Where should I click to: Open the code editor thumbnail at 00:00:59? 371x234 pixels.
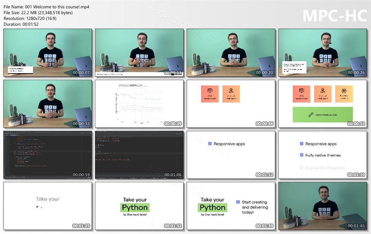pos(48,155)
